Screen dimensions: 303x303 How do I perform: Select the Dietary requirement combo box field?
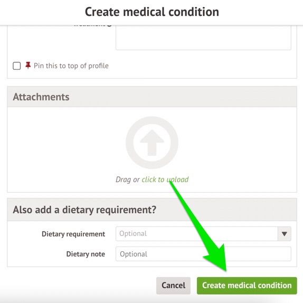tap(203, 234)
